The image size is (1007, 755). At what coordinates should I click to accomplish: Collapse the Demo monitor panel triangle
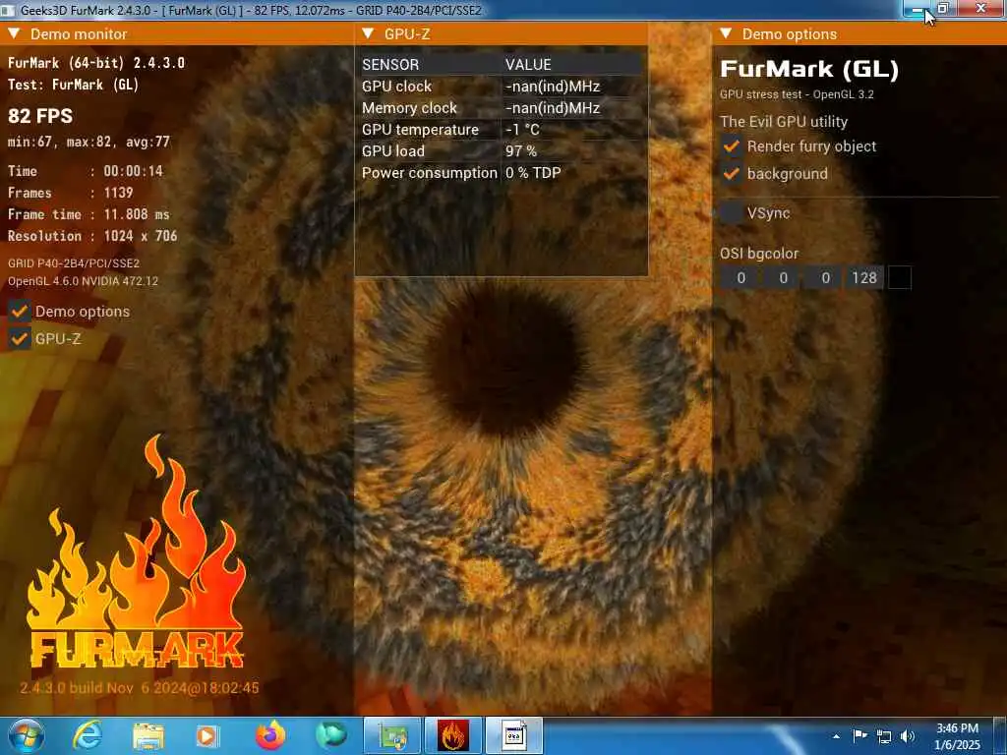tap(15, 33)
